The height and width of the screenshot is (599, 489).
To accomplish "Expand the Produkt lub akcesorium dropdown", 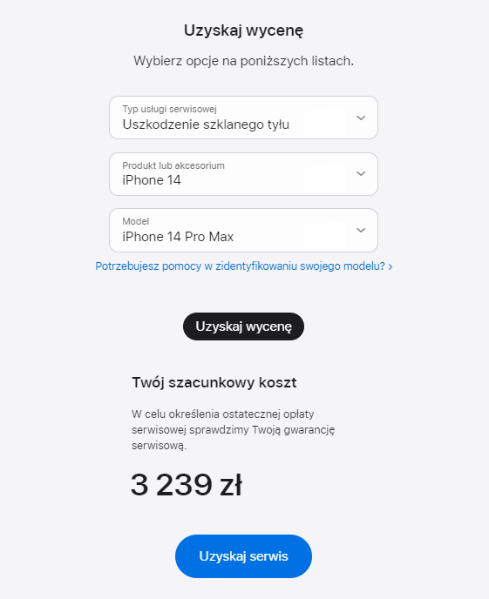I will point(243,174).
